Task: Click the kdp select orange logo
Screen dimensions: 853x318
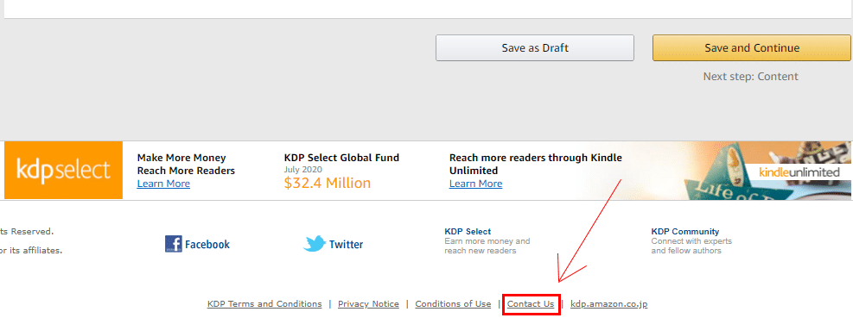Action: [63, 171]
